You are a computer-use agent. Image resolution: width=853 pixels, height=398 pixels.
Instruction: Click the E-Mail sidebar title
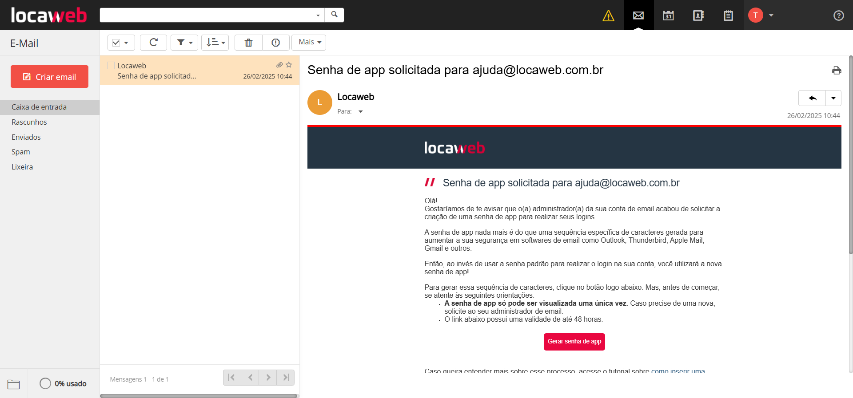(24, 43)
